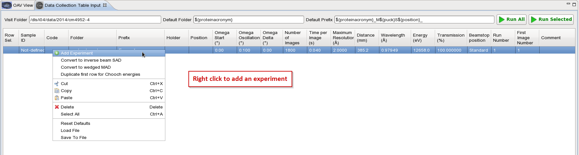Choose Convert to inverse beam SAD
Screen dimensions: 579x155
click(x=91, y=60)
